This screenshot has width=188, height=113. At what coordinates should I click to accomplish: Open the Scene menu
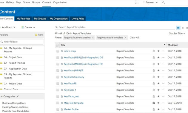(26, 2)
